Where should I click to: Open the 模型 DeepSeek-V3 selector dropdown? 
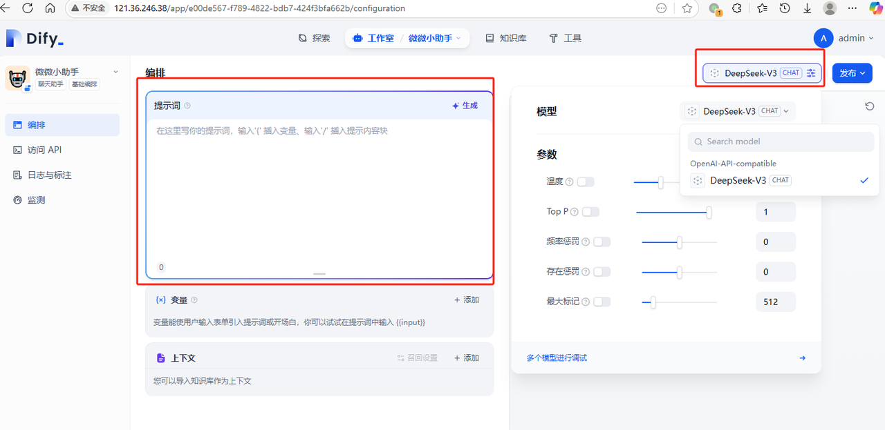tap(738, 111)
